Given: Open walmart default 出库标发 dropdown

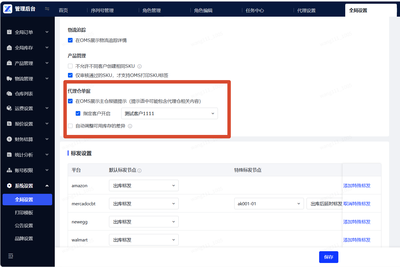Looking at the screenshot, I should 144,240.
